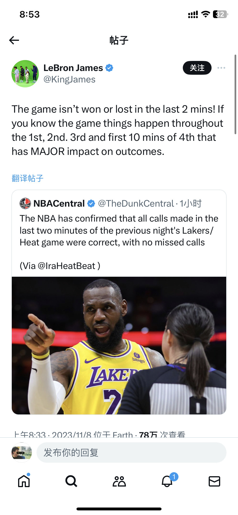Tap your own avatar near the reply bar
The height and width of the screenshot is (515, 238).
click(21, 452)
